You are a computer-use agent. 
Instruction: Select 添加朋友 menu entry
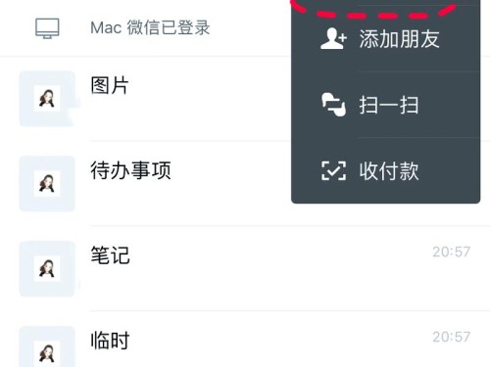(386, 39)
